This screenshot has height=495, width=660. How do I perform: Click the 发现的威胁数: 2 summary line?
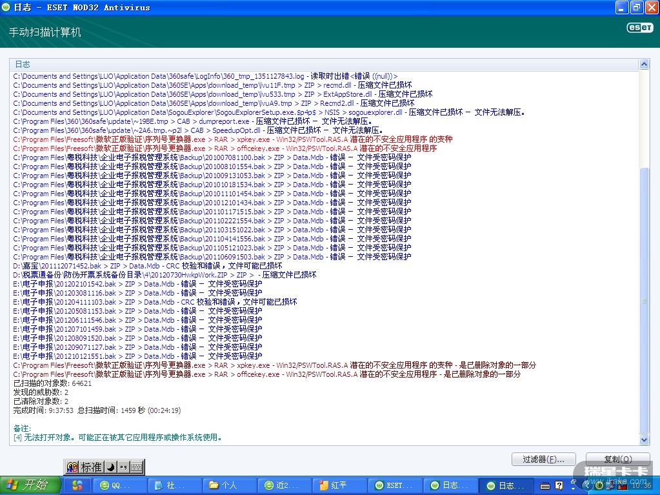[41, 392]
